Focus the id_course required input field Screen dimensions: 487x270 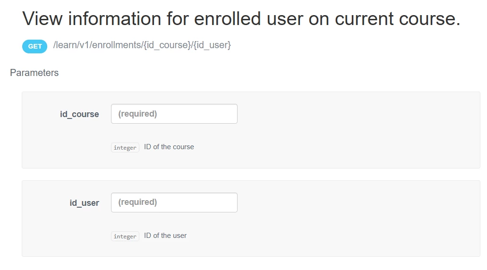click(x=174, y=114)
